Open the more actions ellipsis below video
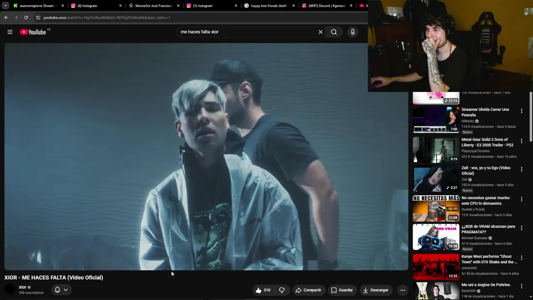533x300 pixels. [x=403, y=290]
